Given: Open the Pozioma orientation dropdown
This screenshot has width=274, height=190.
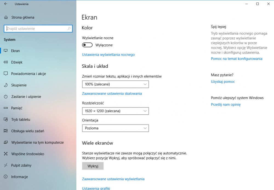Looking at the screenshot, I should 115,128.
